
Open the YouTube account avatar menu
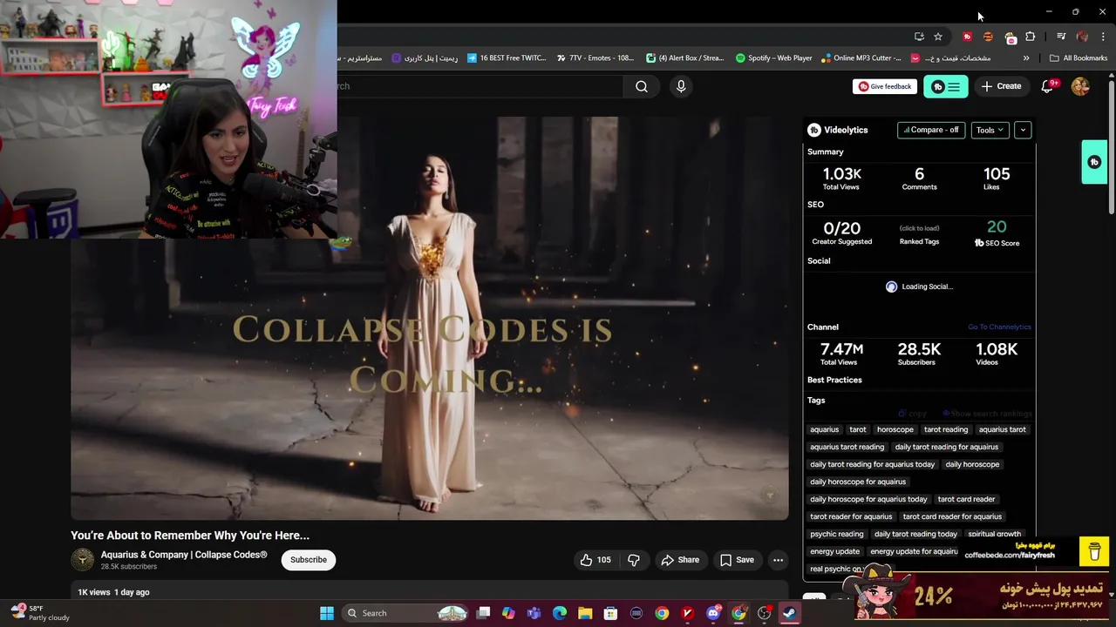point(1080,86)
